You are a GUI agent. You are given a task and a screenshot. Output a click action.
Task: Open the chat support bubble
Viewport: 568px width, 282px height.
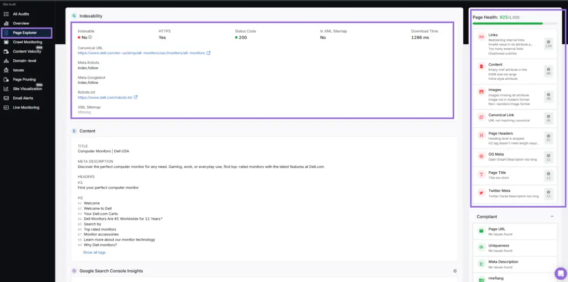(x=560, y=273)
